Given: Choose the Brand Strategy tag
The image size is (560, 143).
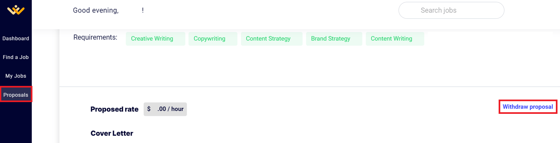Looking at the screenshot, I should 331,39.
